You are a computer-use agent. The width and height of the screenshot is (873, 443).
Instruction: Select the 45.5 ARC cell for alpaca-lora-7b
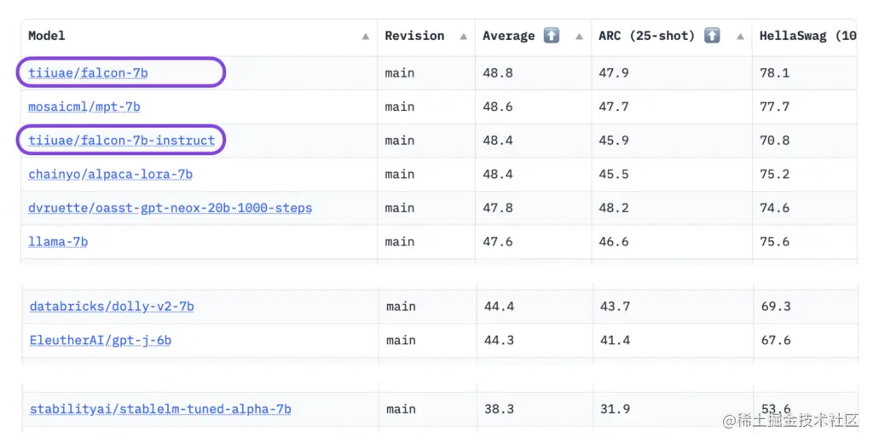coord(672,174)
